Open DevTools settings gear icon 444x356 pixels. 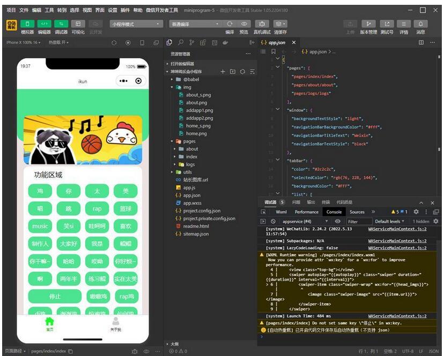point(416,212)
